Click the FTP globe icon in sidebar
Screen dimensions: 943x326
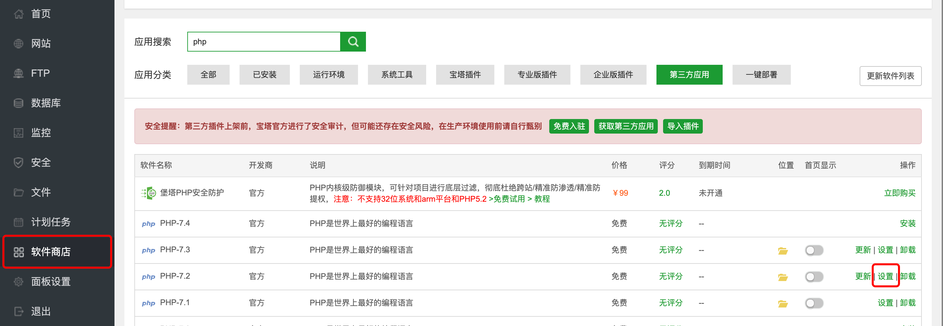(19, 73)
